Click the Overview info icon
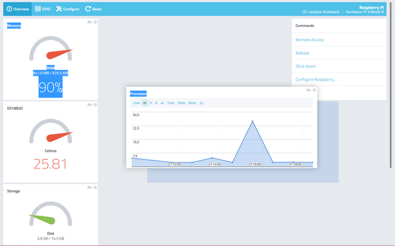The height and width of the screenshot is (246, 395). [x=9, y=9]
